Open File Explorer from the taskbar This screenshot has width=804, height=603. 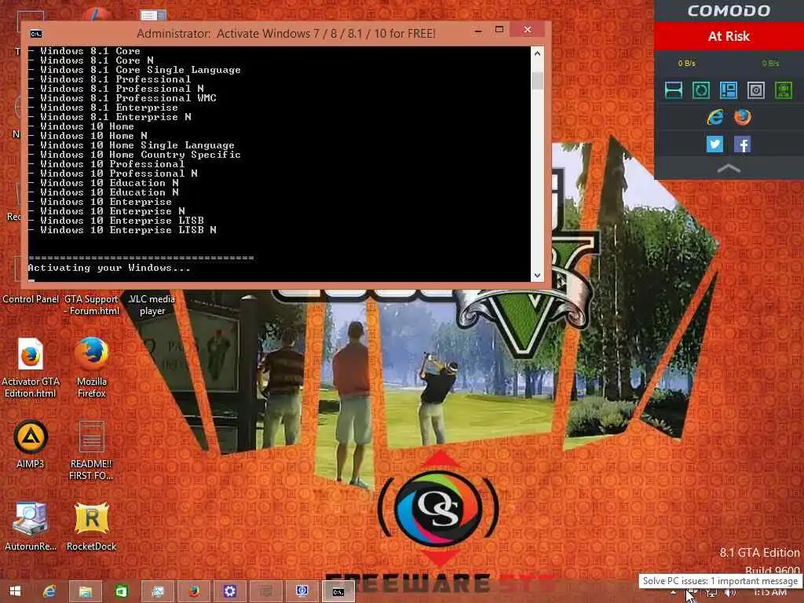(x=85, y=592)
